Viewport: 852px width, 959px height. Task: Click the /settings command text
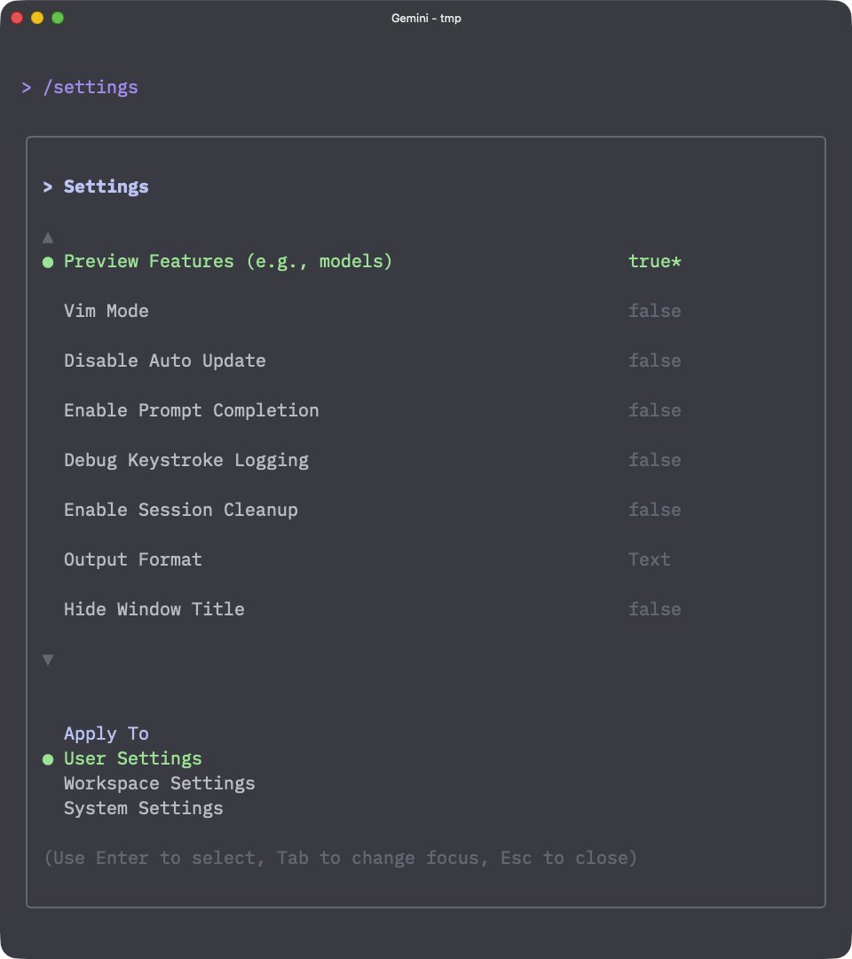coord(91,87)
